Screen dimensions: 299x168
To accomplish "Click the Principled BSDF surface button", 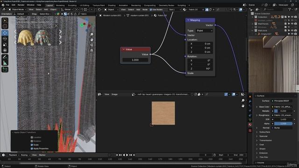I will pos(282,101).
